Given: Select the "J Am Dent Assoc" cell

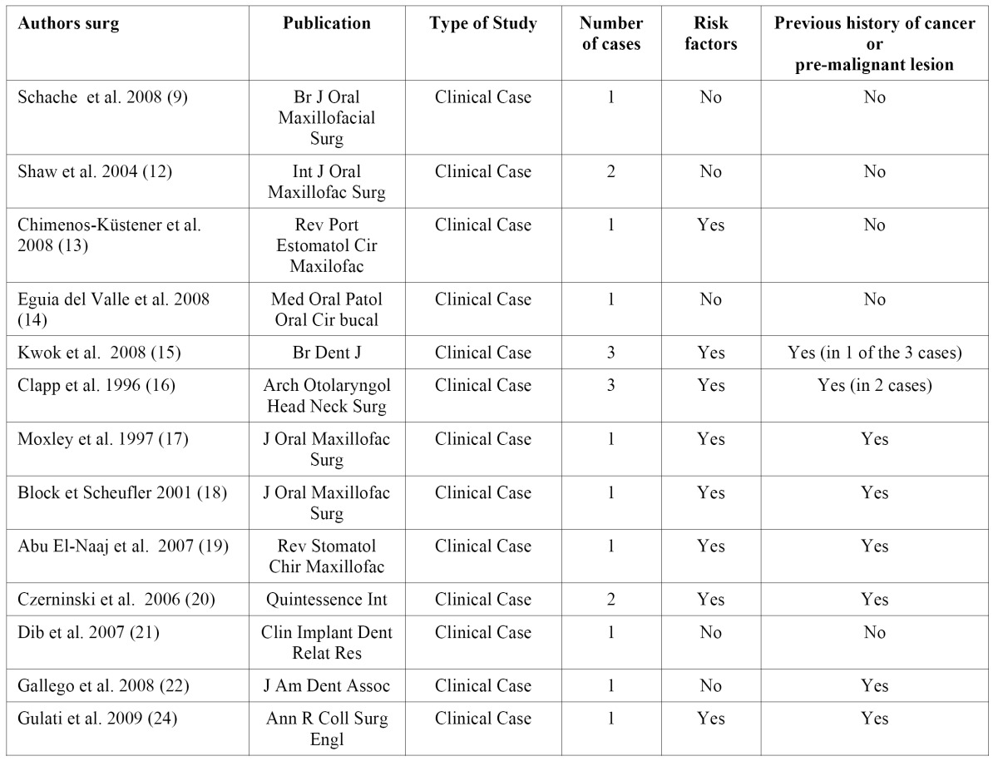Looking at the screenshot, I should tap(327, 685).
